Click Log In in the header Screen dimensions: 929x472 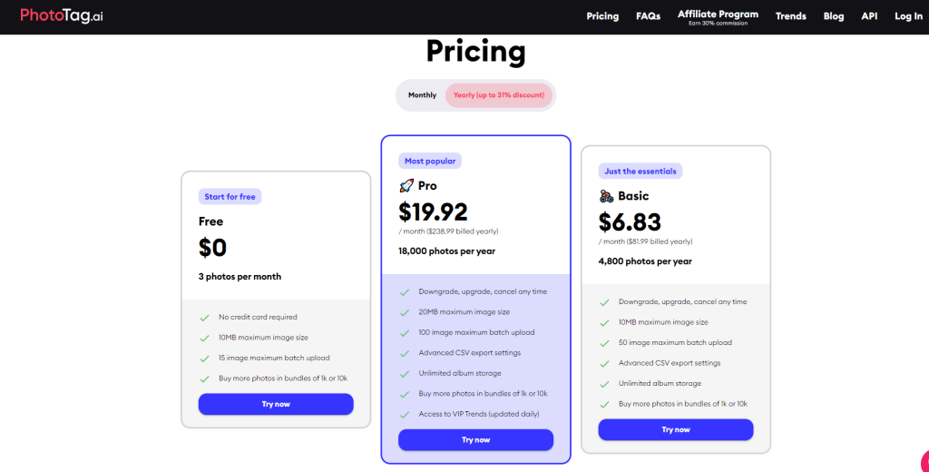(908, 16)
